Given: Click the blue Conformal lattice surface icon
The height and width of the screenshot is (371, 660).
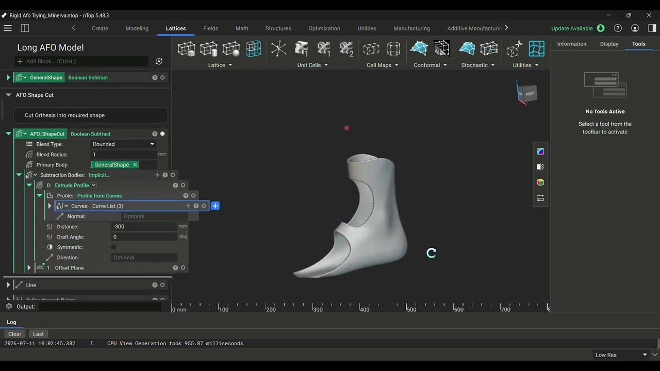Looking at the screenshot, I should pyautogui.click(x=419, y=49).
